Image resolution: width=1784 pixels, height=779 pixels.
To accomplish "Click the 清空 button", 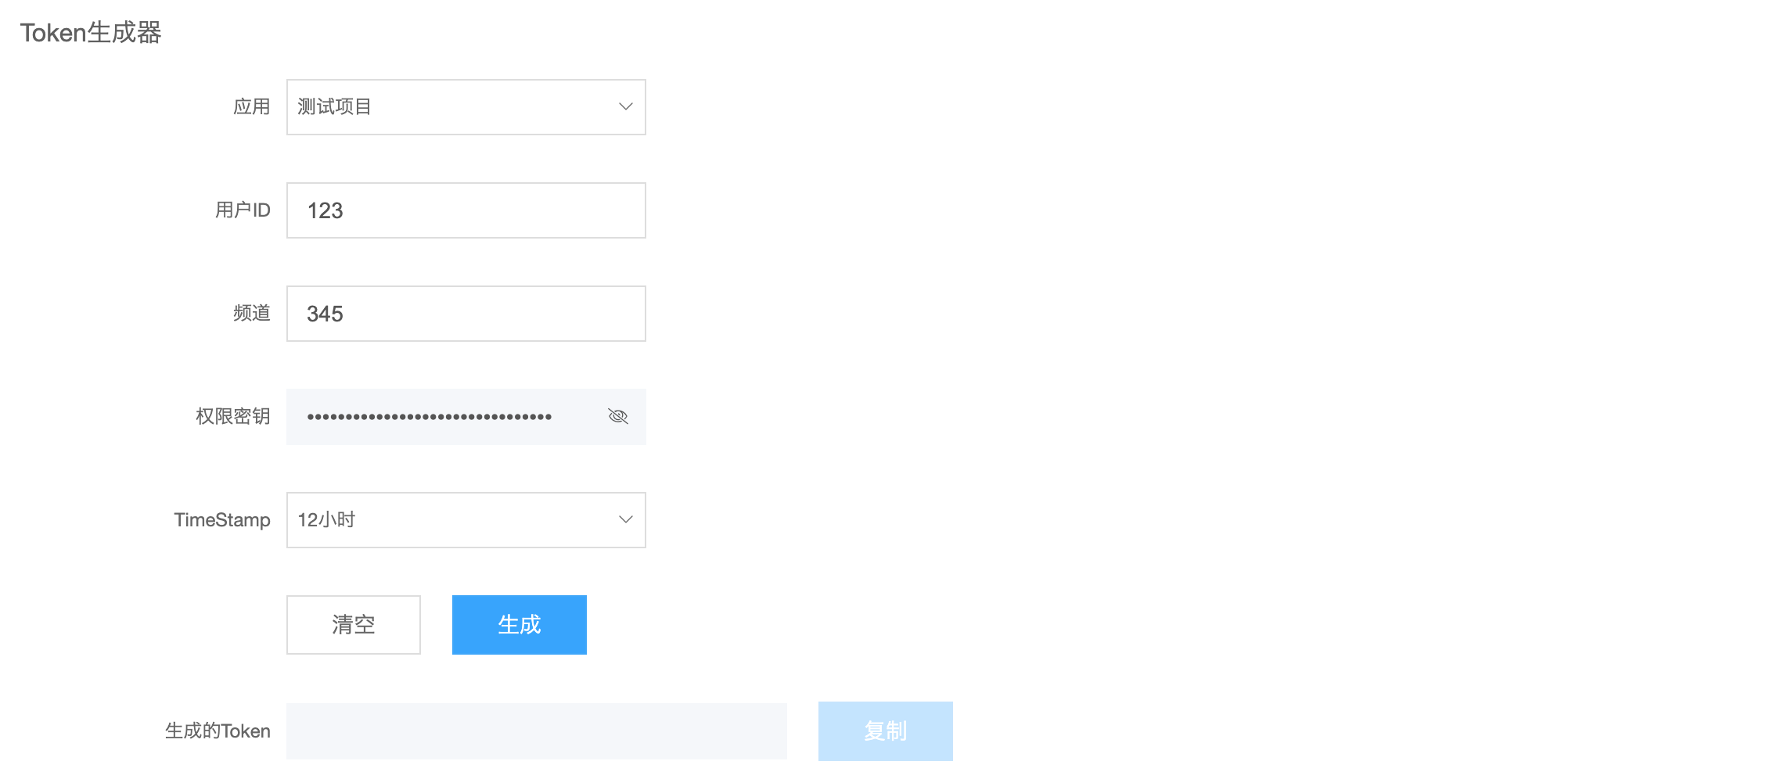I will coord(354,625).
